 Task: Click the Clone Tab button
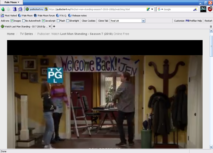tap(103, 21)
